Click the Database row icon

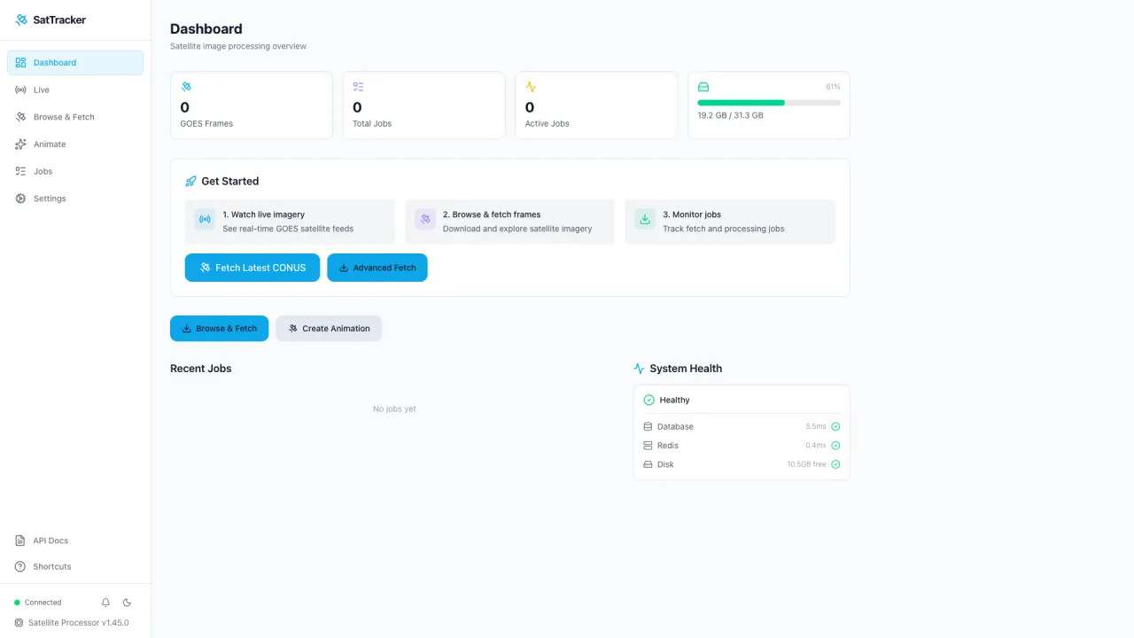pos(648,427)
